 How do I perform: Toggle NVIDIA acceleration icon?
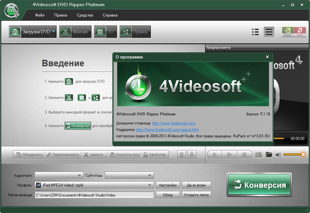point(287,32)
